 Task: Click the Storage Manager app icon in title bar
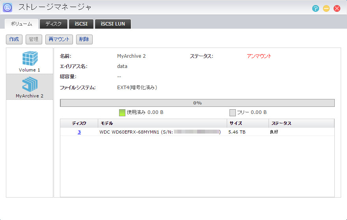[7, 7]
